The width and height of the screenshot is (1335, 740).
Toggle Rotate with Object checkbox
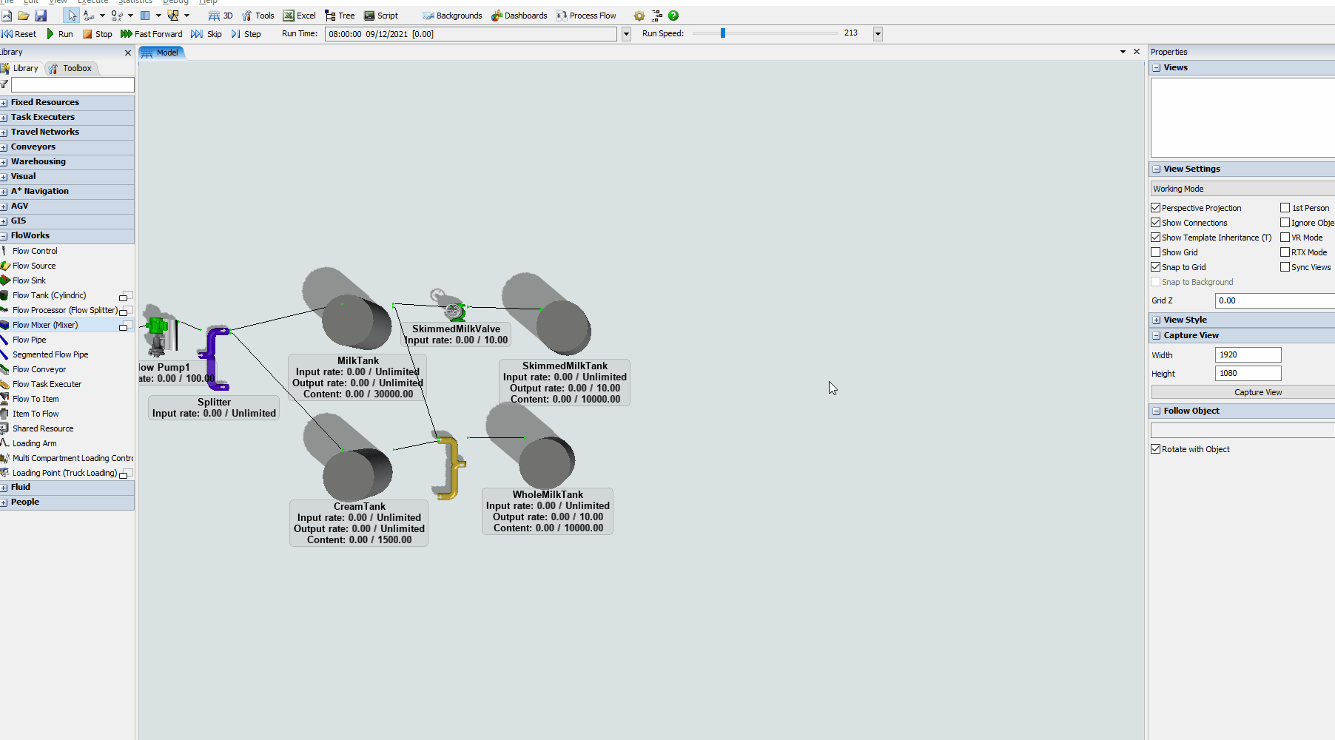click(1156, 449)
